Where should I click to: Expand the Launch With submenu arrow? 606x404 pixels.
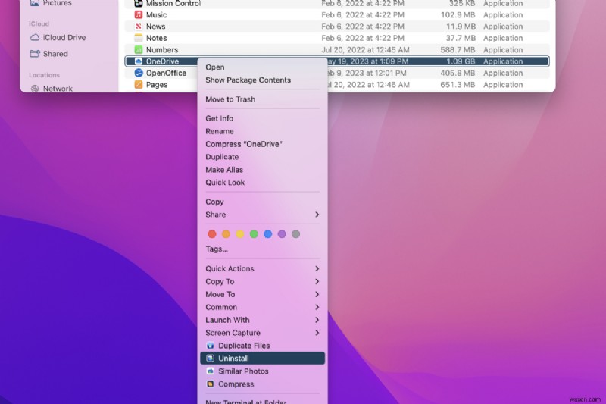317,320
